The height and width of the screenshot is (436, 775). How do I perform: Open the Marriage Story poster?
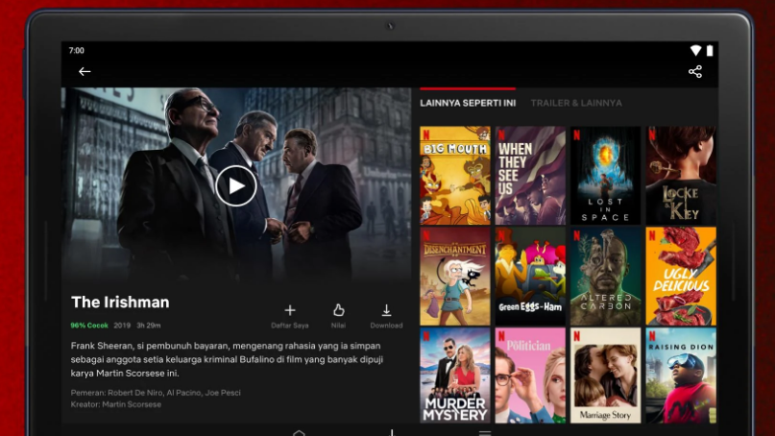coord(605,375)
